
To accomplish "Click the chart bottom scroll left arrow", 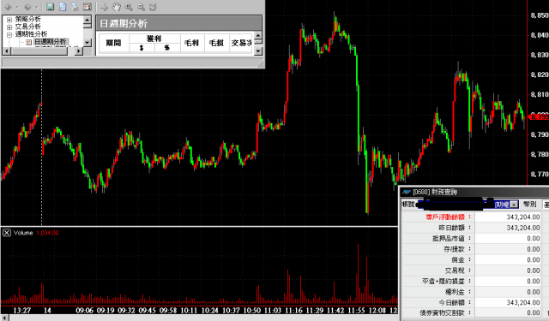I will [x=4, y=318].
